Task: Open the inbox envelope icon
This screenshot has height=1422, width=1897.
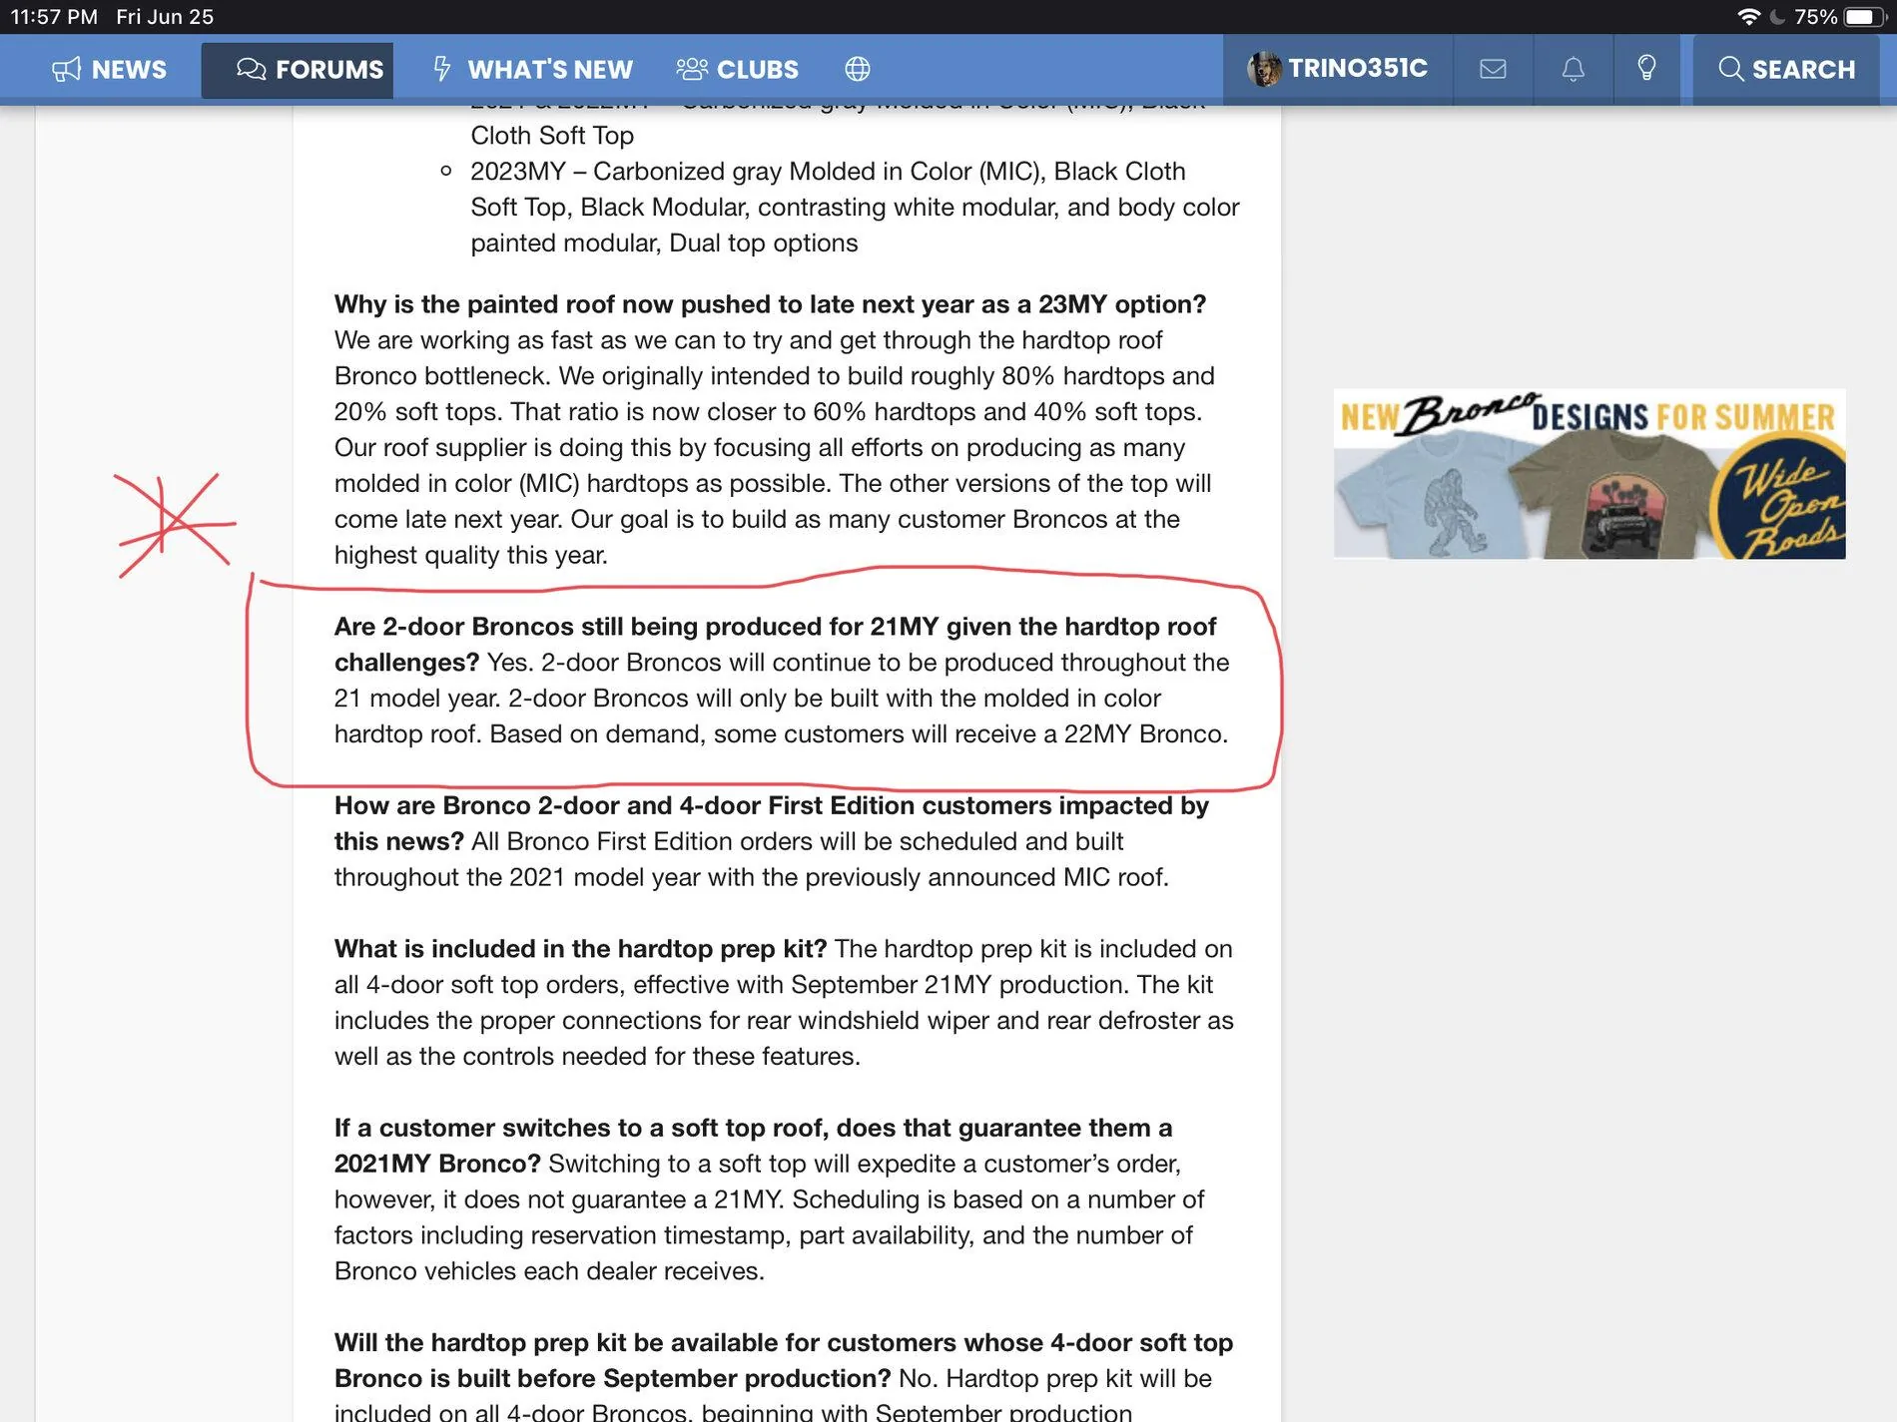Action: pos(1493,69)
